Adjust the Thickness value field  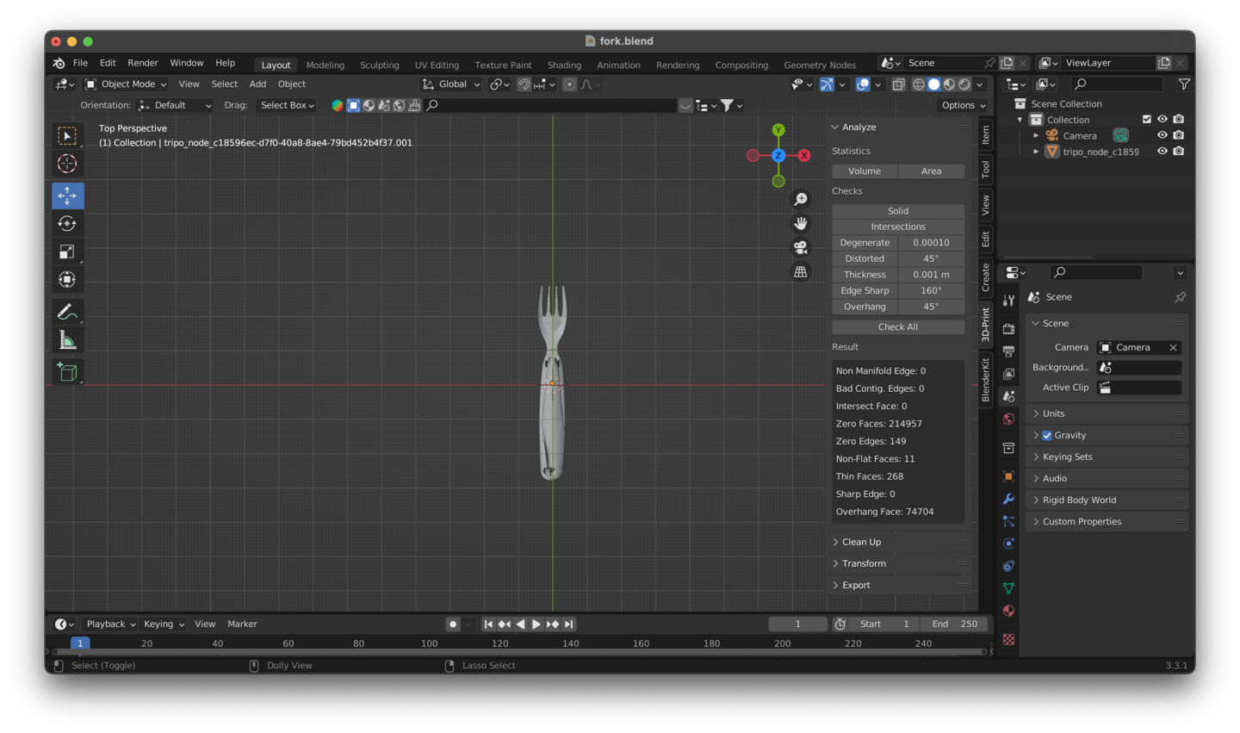tap(931, 275)
